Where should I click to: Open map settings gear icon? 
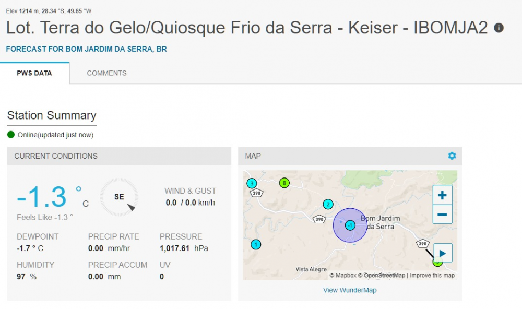[x=452, y=156]
